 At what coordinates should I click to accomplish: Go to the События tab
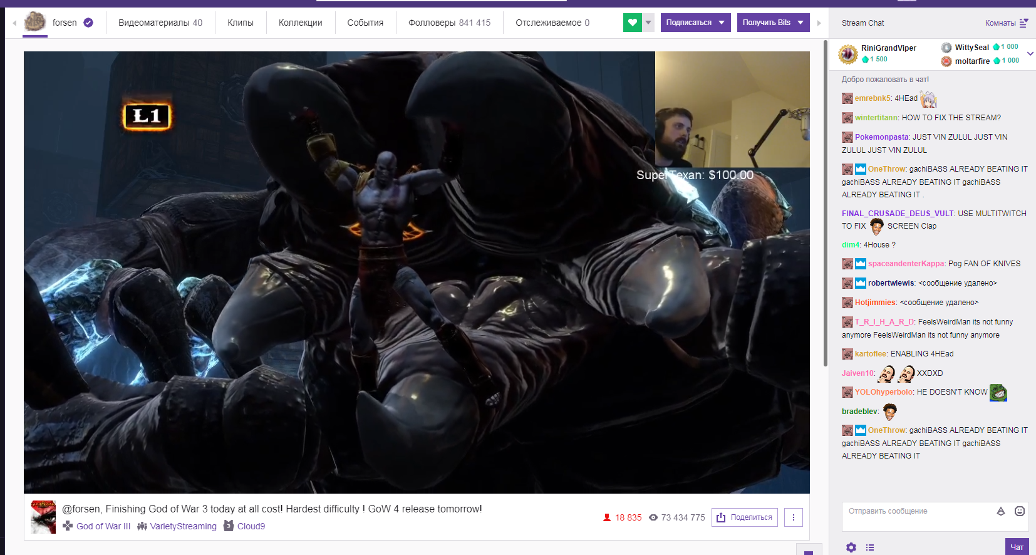[365, 23]
